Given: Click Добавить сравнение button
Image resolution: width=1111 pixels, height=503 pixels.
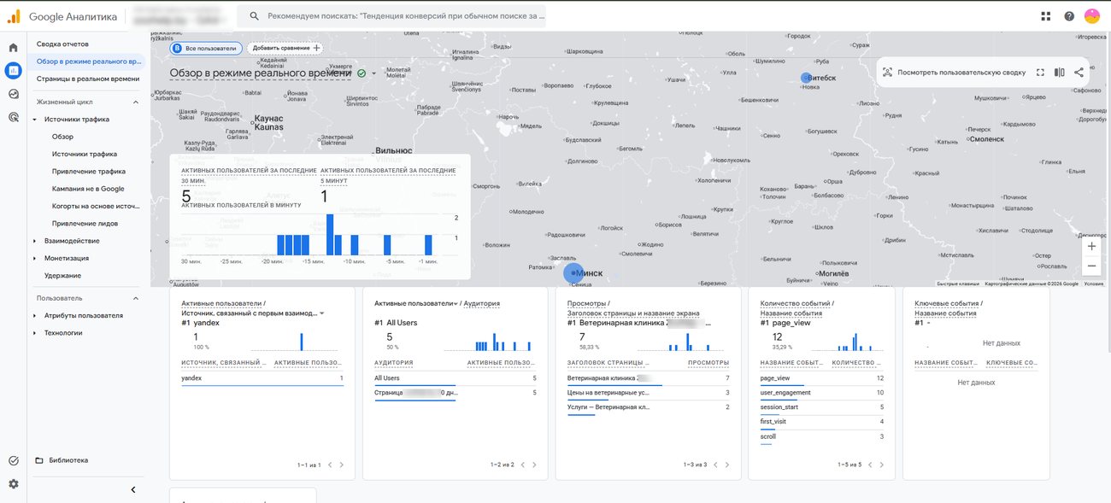Looking at the screenshot, I should (286, 48).
